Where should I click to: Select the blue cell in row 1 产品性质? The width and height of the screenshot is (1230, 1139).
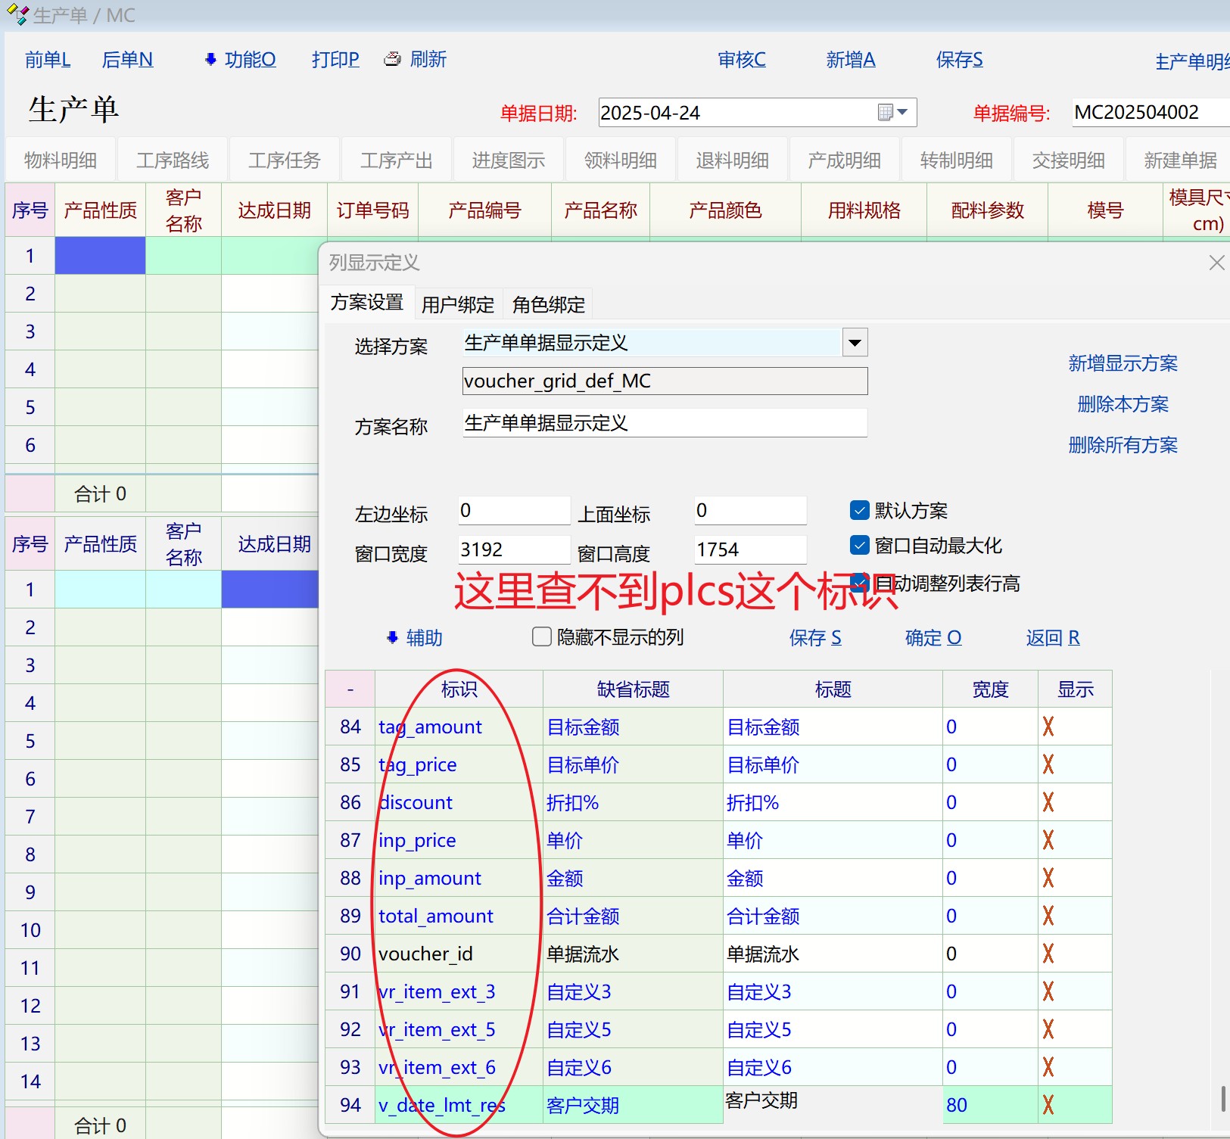100,256
